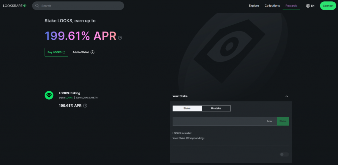Click the search magnifier icon
Screen dimensions: 338x165
pyautogui.click(x=37, y=6)
